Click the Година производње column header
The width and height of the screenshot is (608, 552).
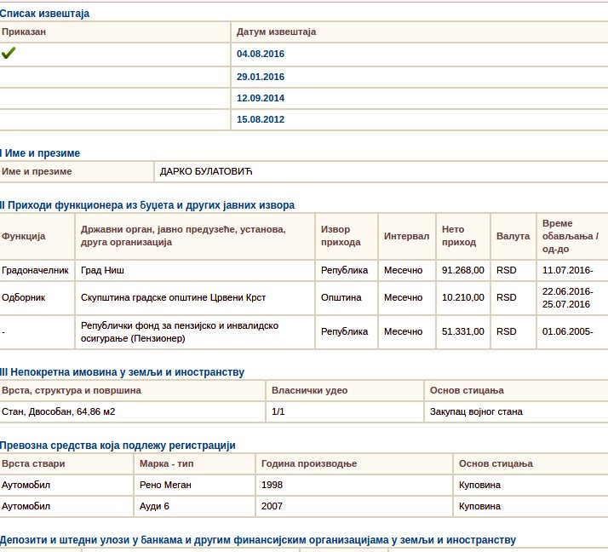coord(308,463)
